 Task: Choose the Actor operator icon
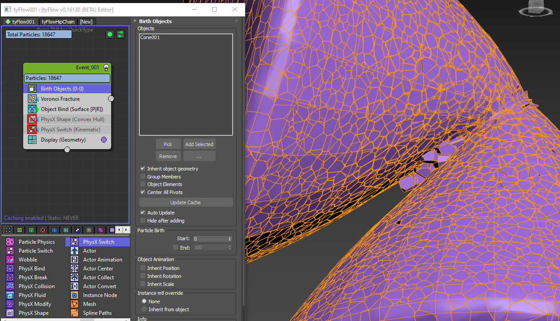click(x=75, y=251)
